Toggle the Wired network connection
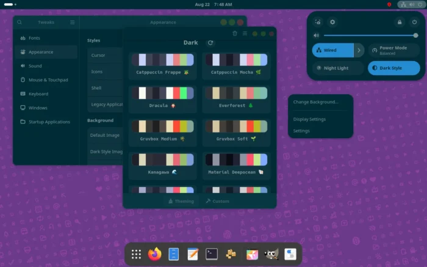This screenshot has height=267, width=427. [332, 50]
